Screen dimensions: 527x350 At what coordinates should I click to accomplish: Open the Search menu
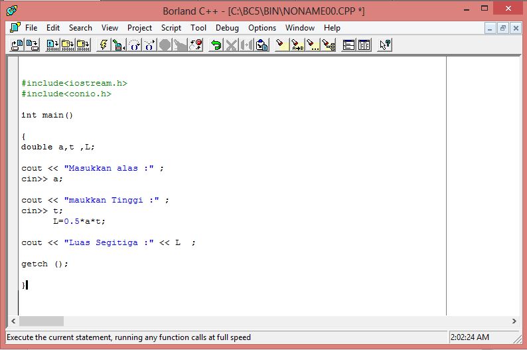tap(80, 28)
